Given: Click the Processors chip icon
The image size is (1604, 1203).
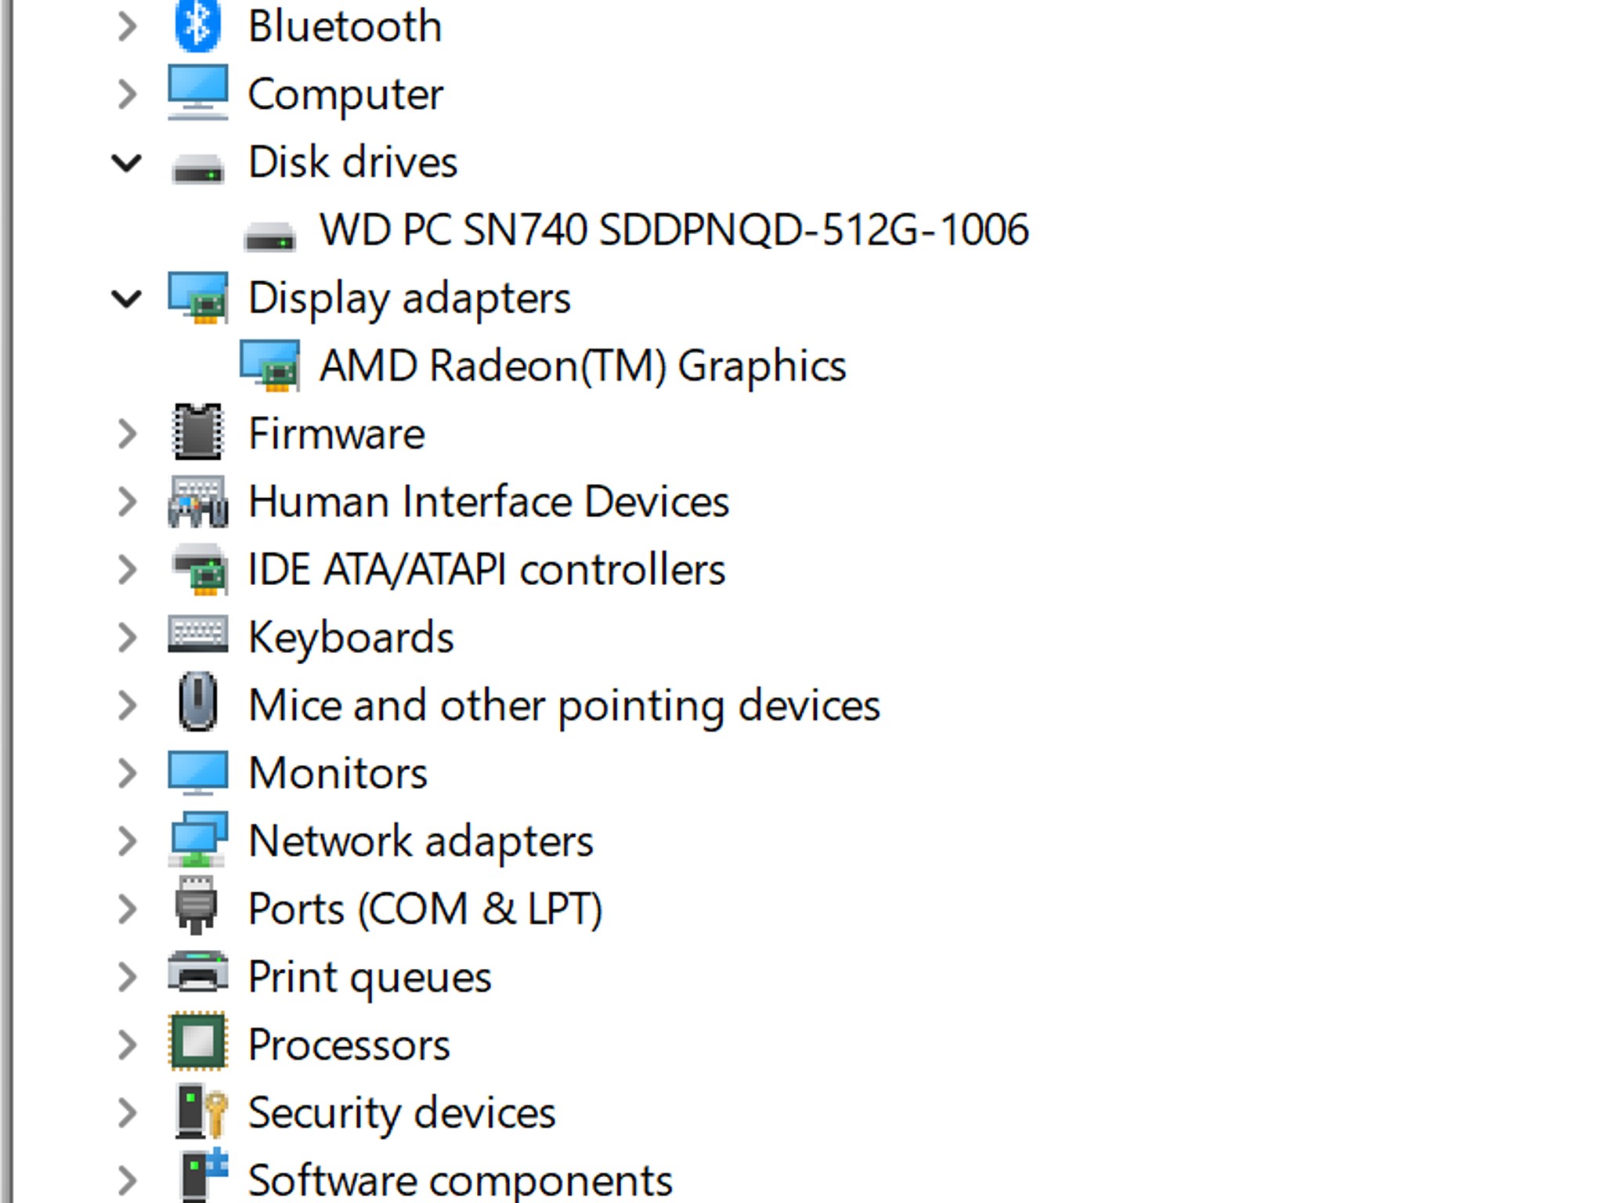Looking at the screenshot, I should (197, 1042).
